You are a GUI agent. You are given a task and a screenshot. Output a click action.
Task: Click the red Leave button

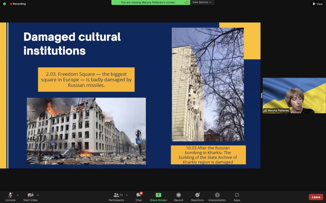[x=316, y=197]
